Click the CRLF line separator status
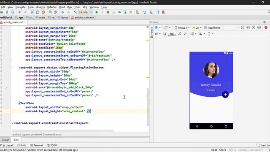 (x=222, y=150)
